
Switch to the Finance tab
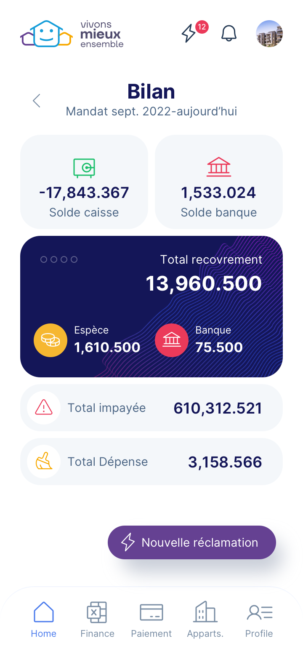coord(97,619)
